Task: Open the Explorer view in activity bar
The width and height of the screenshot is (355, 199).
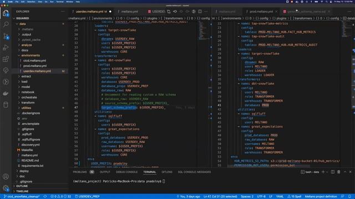Action: click(6, 13)
